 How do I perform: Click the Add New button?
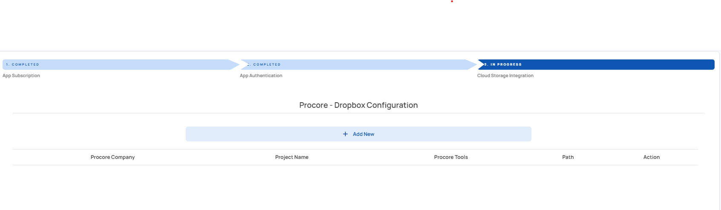point(358,134)
